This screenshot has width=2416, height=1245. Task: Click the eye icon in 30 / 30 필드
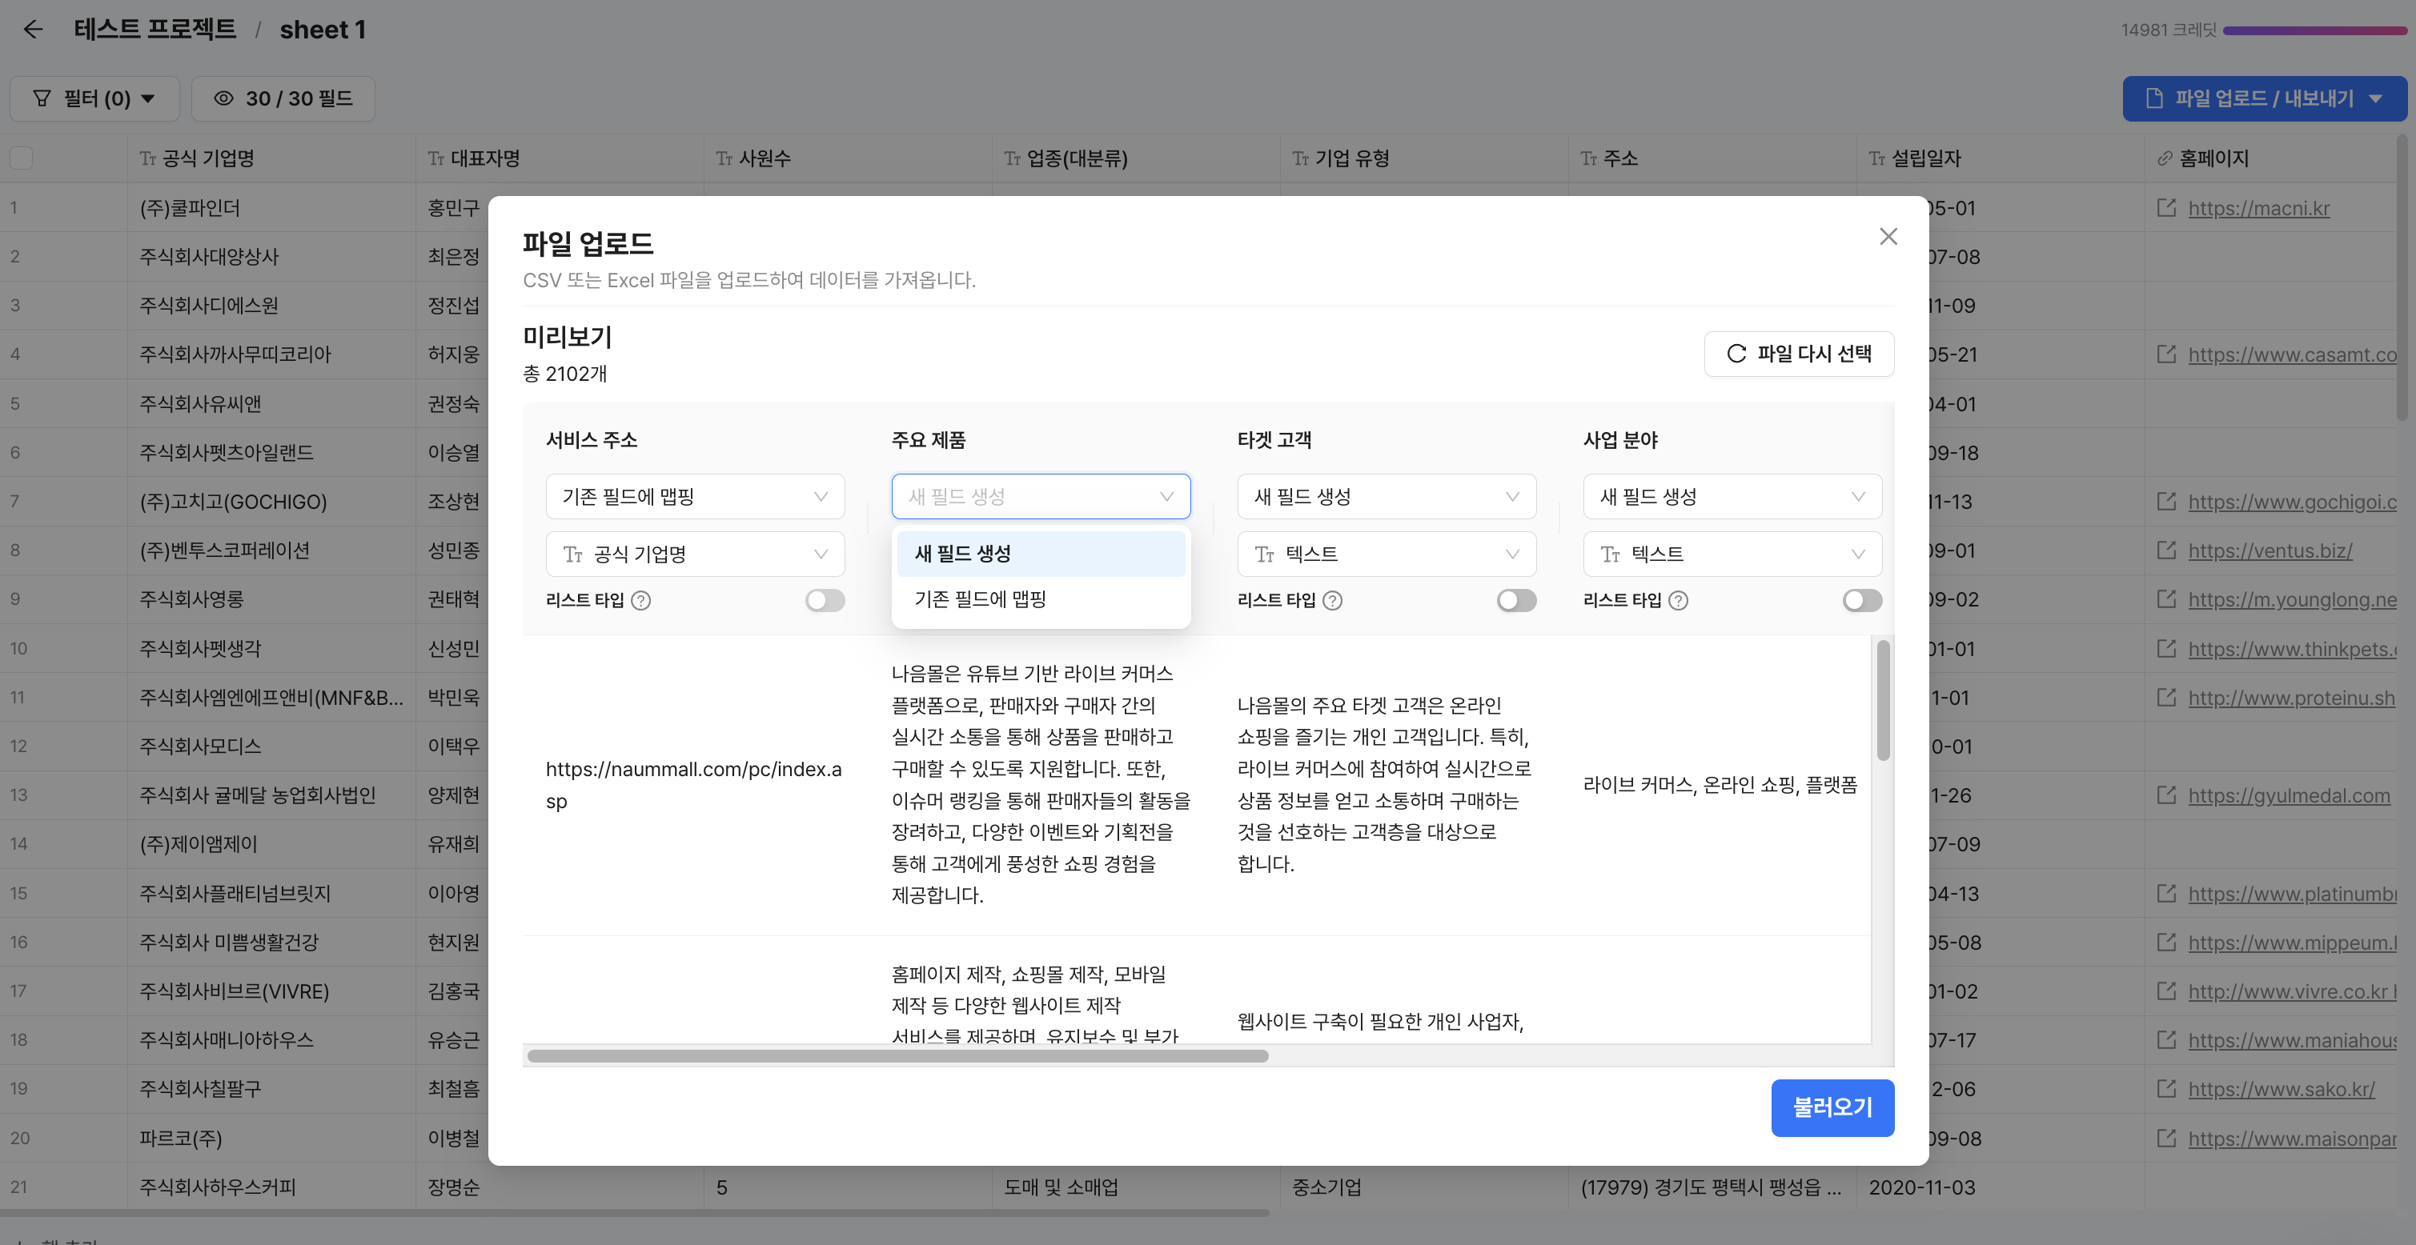pos(223,98)
